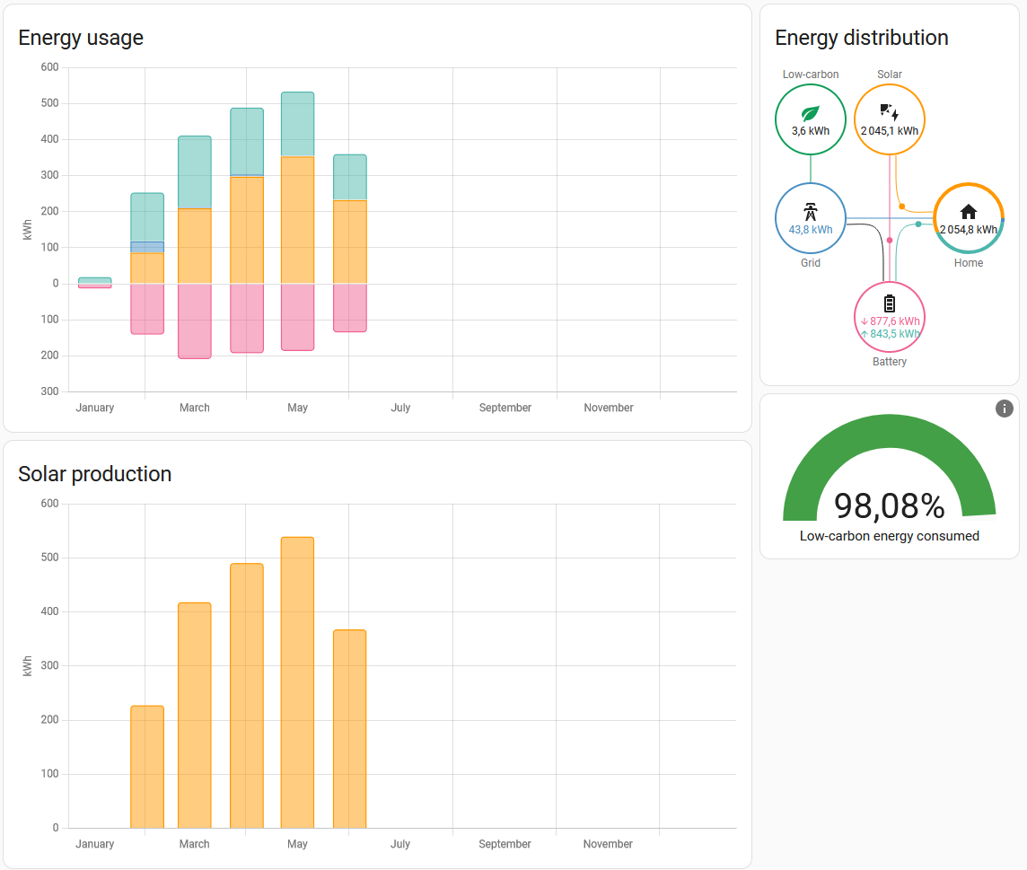1027x870 pixels.
Task: Click May's orange solar segment in Energy usage
Action: click(x=297, y=220)
